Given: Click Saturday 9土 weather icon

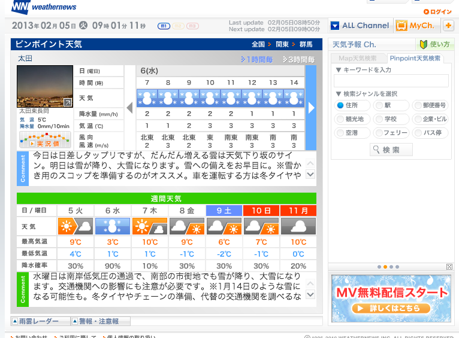Looking at the screenshot, I should point(224,226).
